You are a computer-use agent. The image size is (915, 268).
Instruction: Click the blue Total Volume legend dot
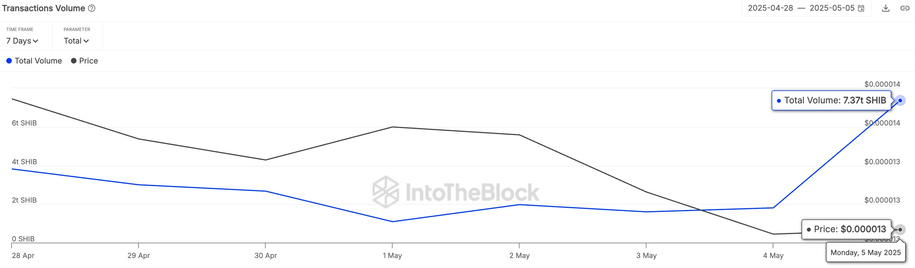coord(9,61)
